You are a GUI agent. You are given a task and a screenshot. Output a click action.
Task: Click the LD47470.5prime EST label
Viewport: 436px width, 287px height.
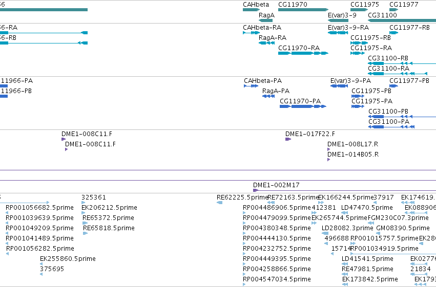coord(367,208)
